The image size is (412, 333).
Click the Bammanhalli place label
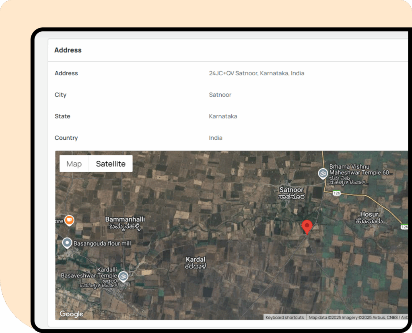tap(125, 223)
